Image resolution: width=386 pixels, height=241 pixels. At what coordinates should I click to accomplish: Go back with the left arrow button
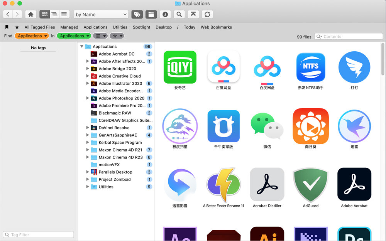pos(8,14)
